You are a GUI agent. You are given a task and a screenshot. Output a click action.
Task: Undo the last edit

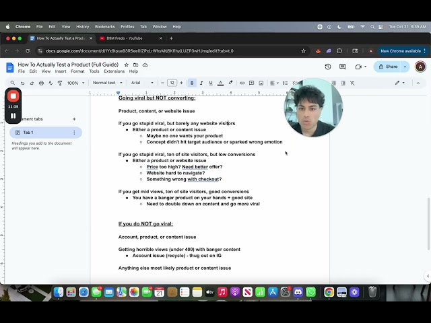(x=22, y=83)
